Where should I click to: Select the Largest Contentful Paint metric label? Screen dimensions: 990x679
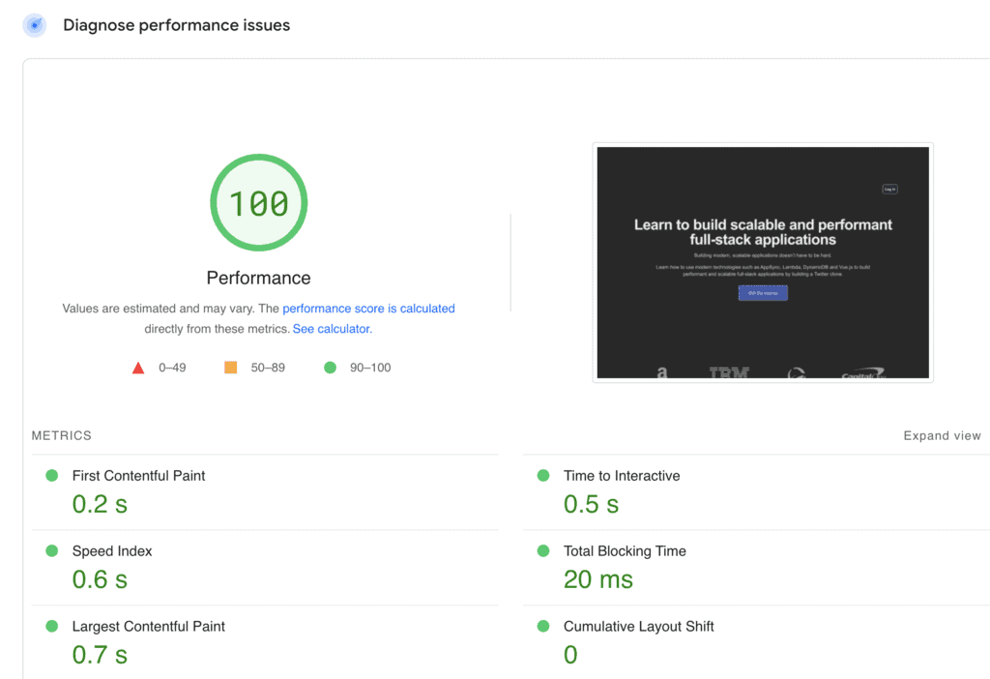point(148,627)
